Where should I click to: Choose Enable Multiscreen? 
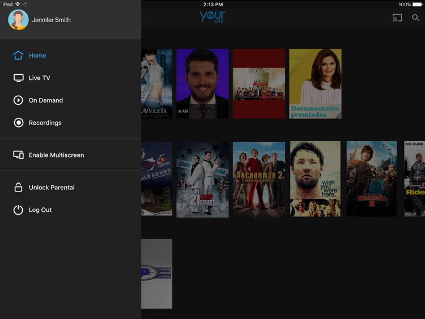pyautogui.click(x=70, y=155)
